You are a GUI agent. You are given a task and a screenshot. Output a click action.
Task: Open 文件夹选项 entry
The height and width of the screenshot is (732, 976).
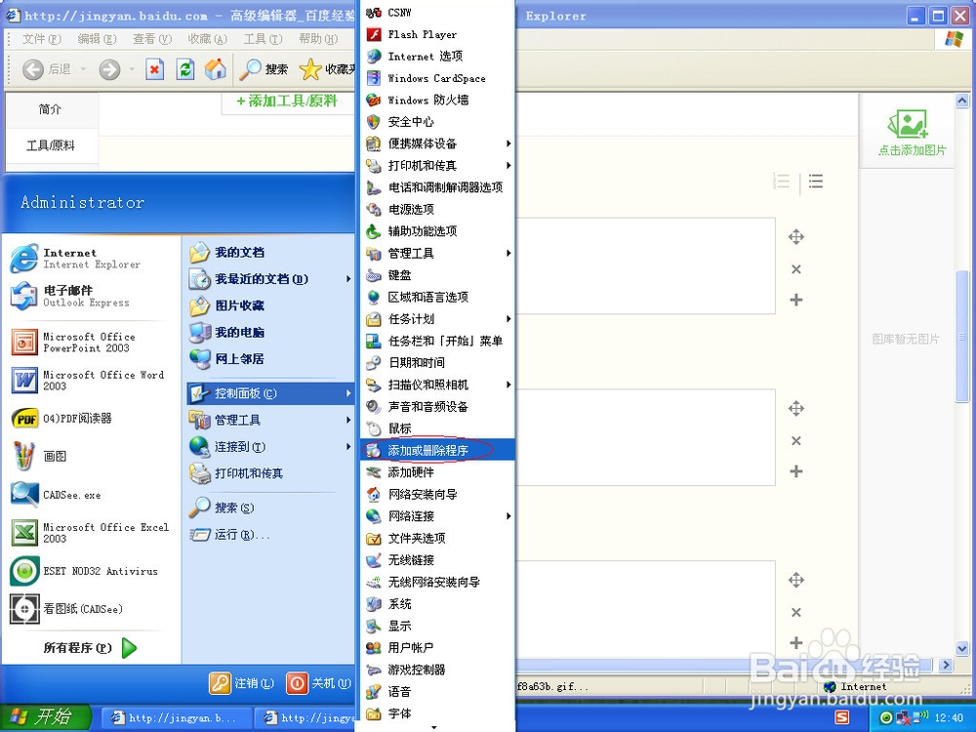tap(437, 538)
